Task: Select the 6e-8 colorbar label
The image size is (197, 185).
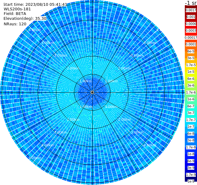Action: pyautogui.click(x=191, y=133)
